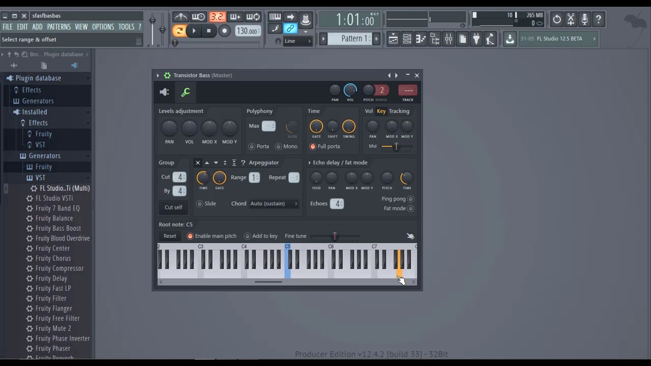Toggle the metronome icon
This screenshot has width=651, height=366.
click(x=181, y=17)
